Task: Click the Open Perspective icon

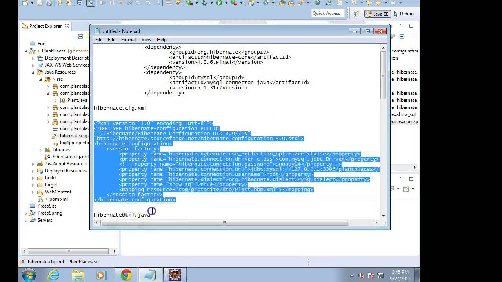Action: point(356,14)
